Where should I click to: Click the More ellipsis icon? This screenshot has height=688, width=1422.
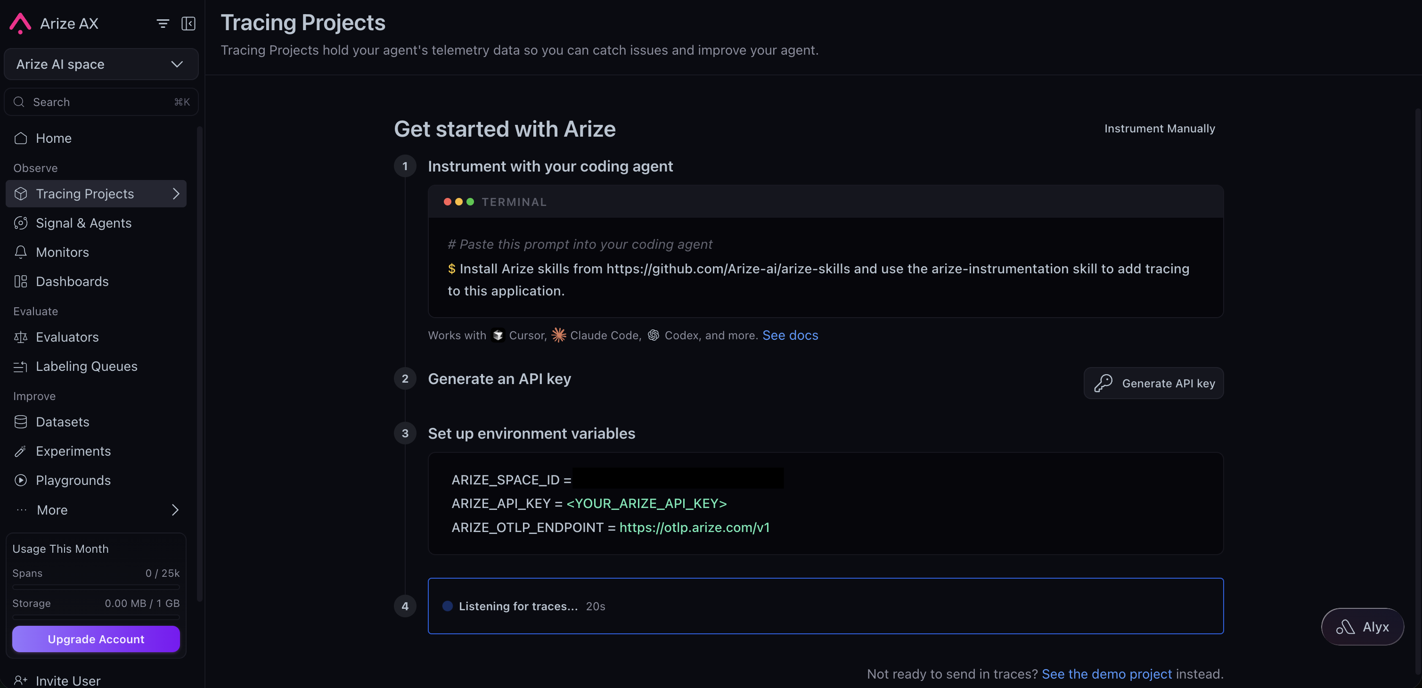22,510
